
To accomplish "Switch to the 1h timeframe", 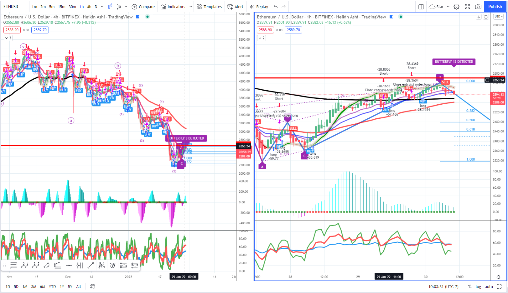I will [82, 7].
